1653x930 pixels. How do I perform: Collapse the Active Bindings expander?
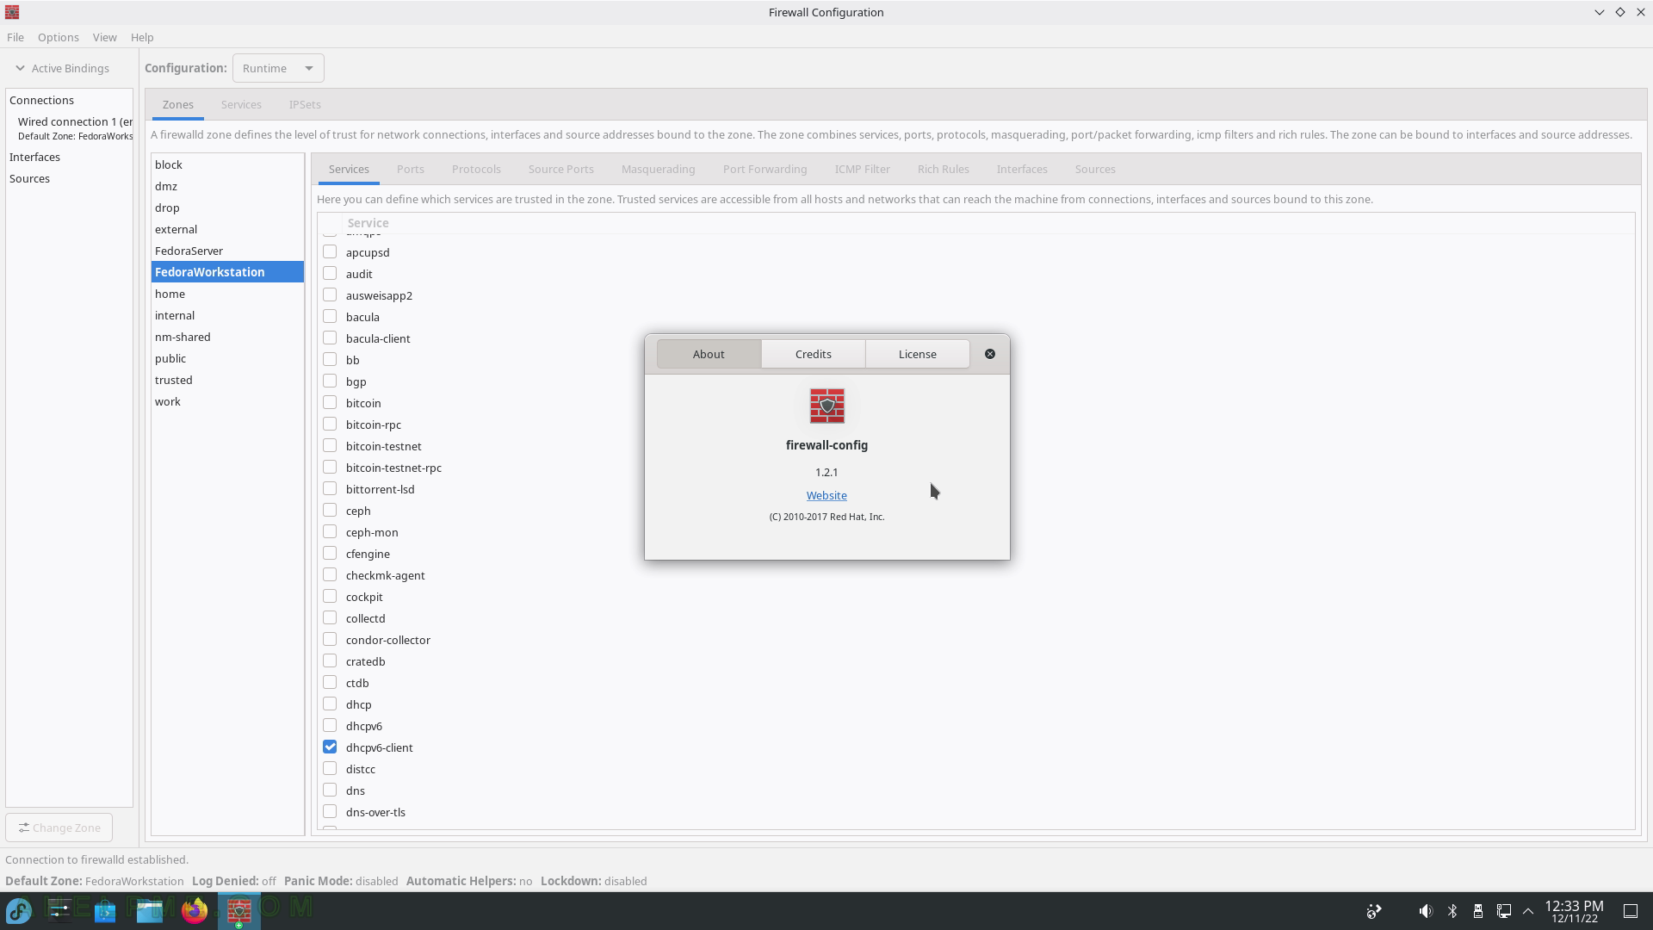click(x=62, y=68)
